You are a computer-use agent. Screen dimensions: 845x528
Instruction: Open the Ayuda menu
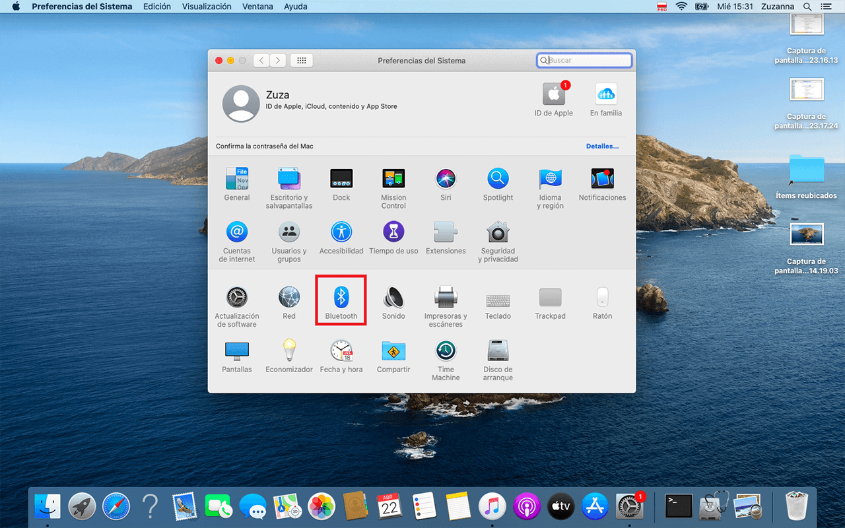(295, 7)
